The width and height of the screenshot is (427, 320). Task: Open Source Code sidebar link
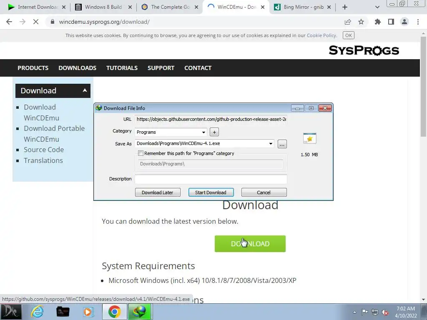(x=43, y=150)
